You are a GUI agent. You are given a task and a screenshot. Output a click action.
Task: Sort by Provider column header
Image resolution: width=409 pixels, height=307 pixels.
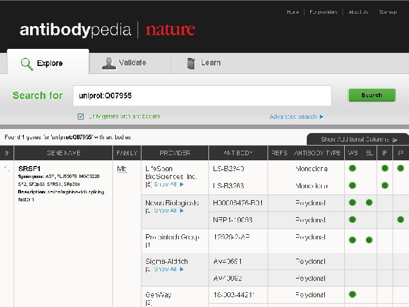(x=175, y=153)
